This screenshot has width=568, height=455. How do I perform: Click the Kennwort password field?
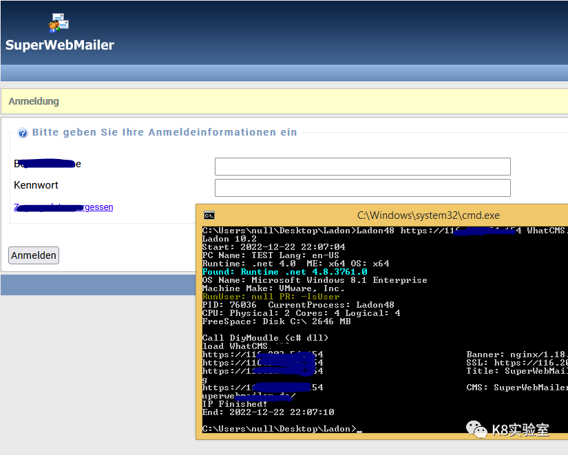pyautogui.click(x=363, y=188)
